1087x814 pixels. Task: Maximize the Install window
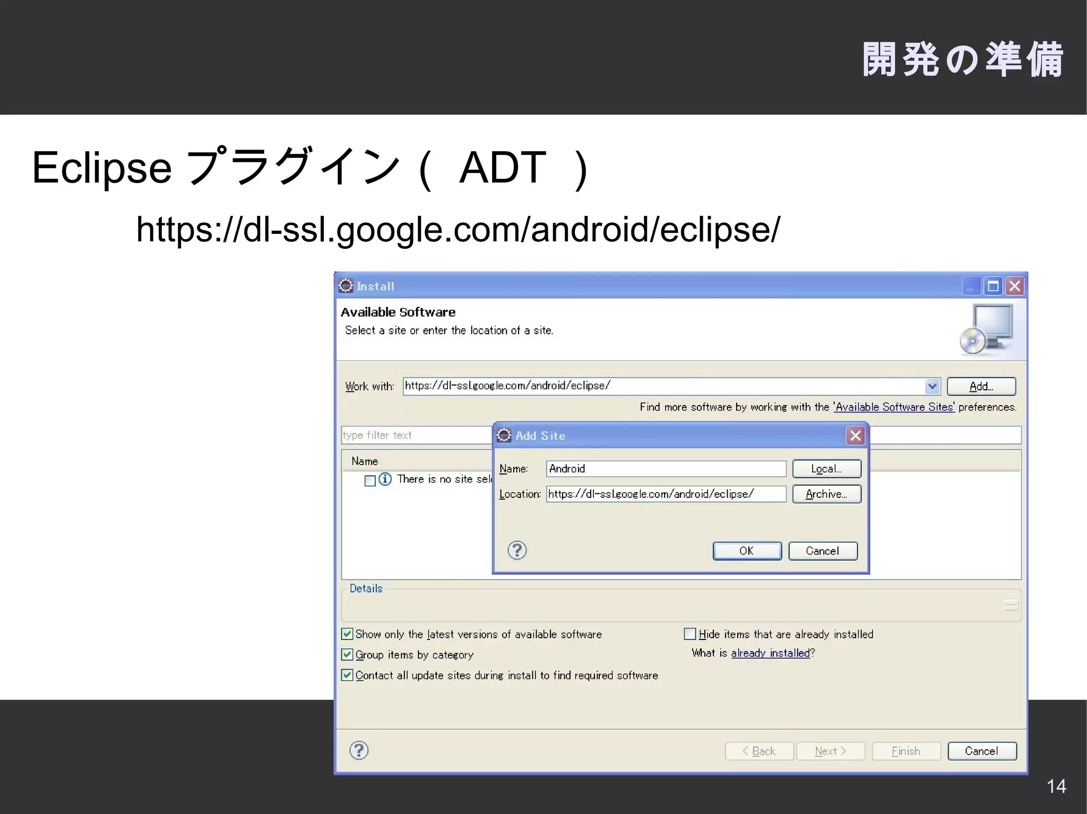click(x=993, y=286)
